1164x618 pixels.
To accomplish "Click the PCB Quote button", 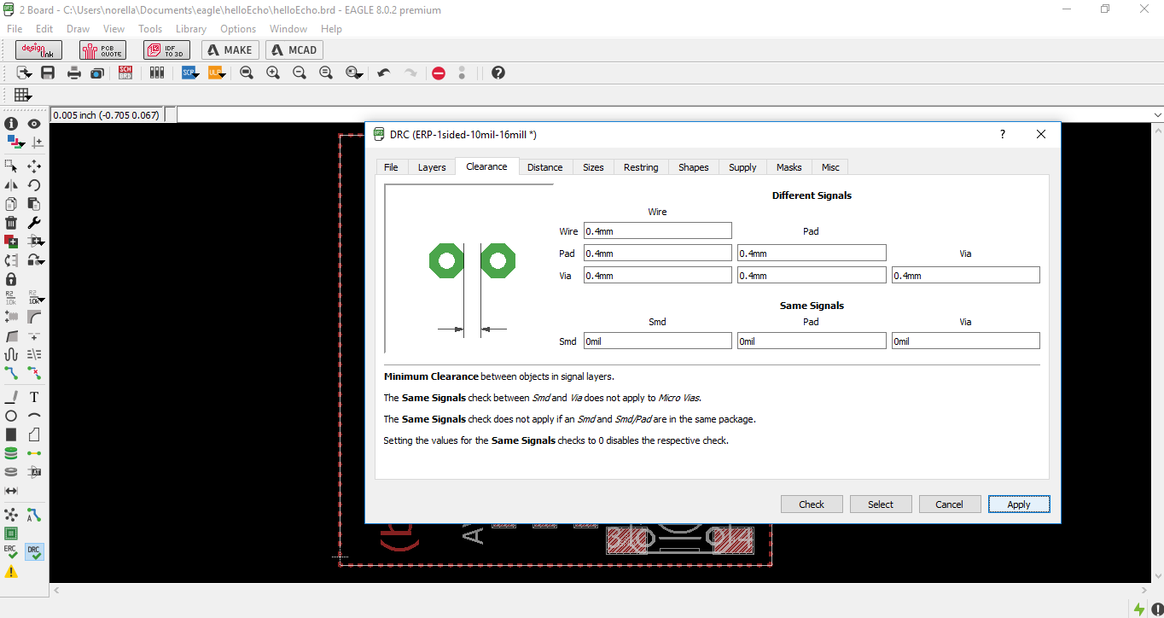I will (102, 50).
